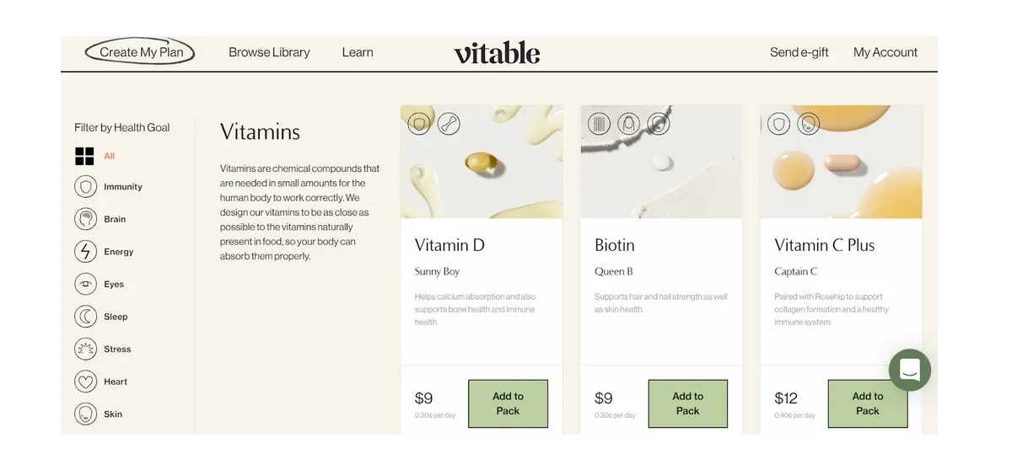The height and width of the screenshot is (459, 1028).
Task: Go to Browse Library
Action: (x=269, y=52)
